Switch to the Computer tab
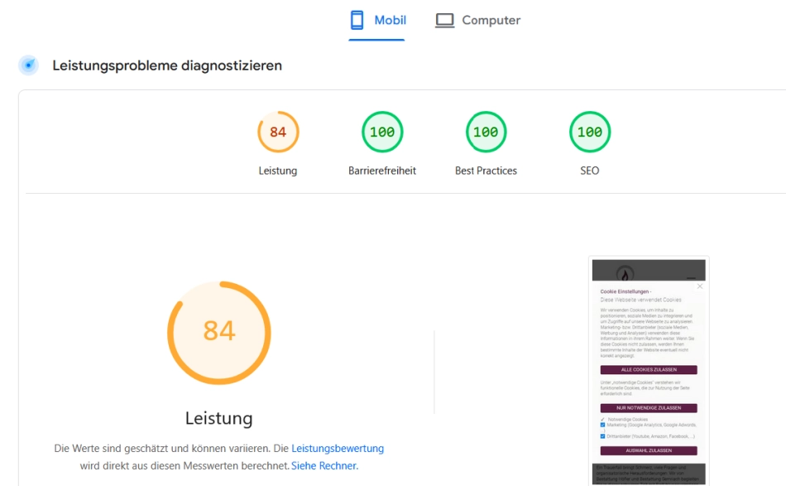This screenshot has width=786, height=486. click(478, 20)
